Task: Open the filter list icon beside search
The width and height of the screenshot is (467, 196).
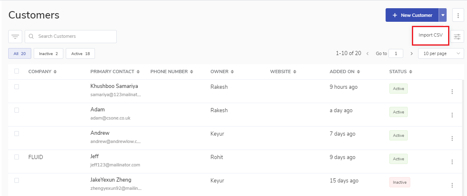Action: coord(15,37)
